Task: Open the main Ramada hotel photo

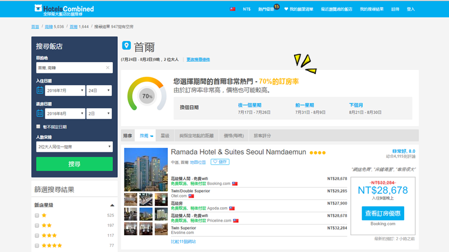Action: (x=146, y=170)
